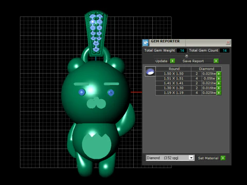Click the Diamond column header
The width and height of the screenshot is (247, 185).
click(206, 69)
